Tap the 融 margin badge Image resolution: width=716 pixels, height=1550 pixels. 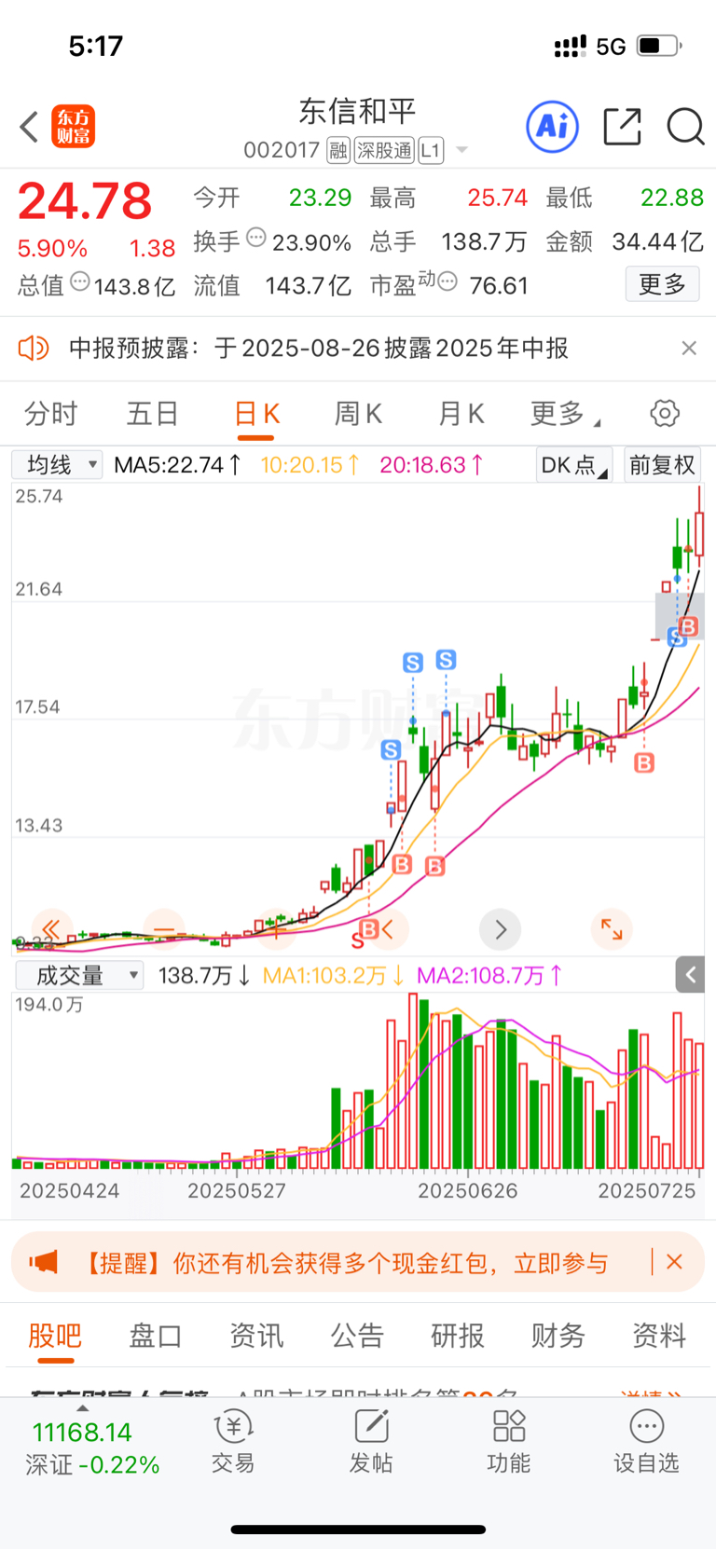(338, 150)
